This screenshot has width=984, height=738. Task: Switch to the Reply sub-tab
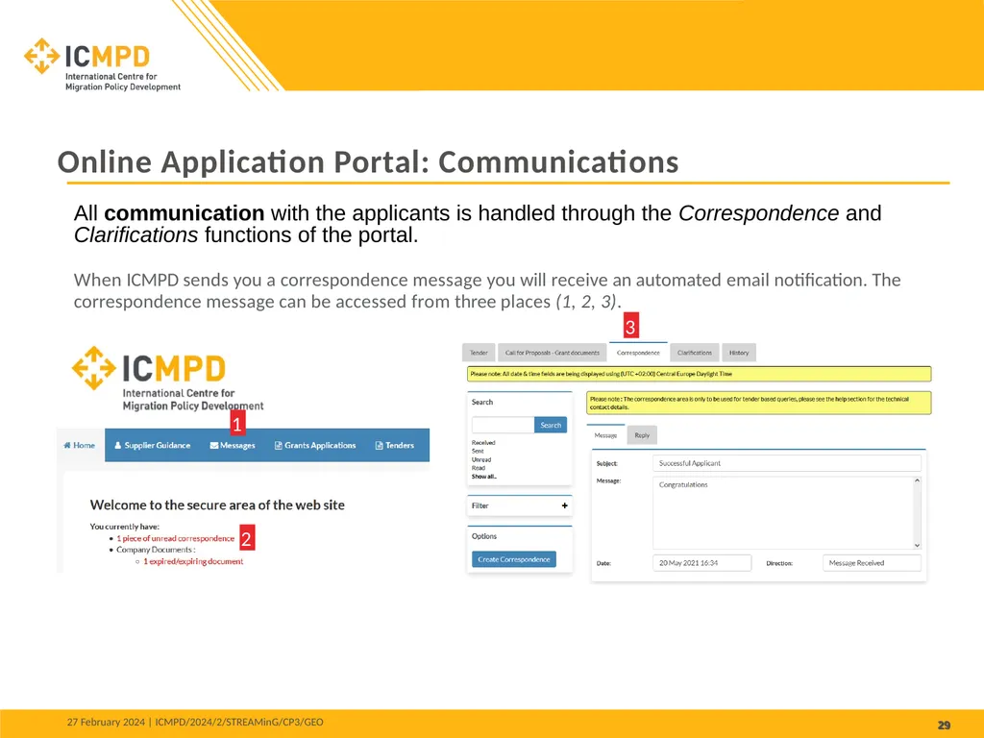coord(642,435)
